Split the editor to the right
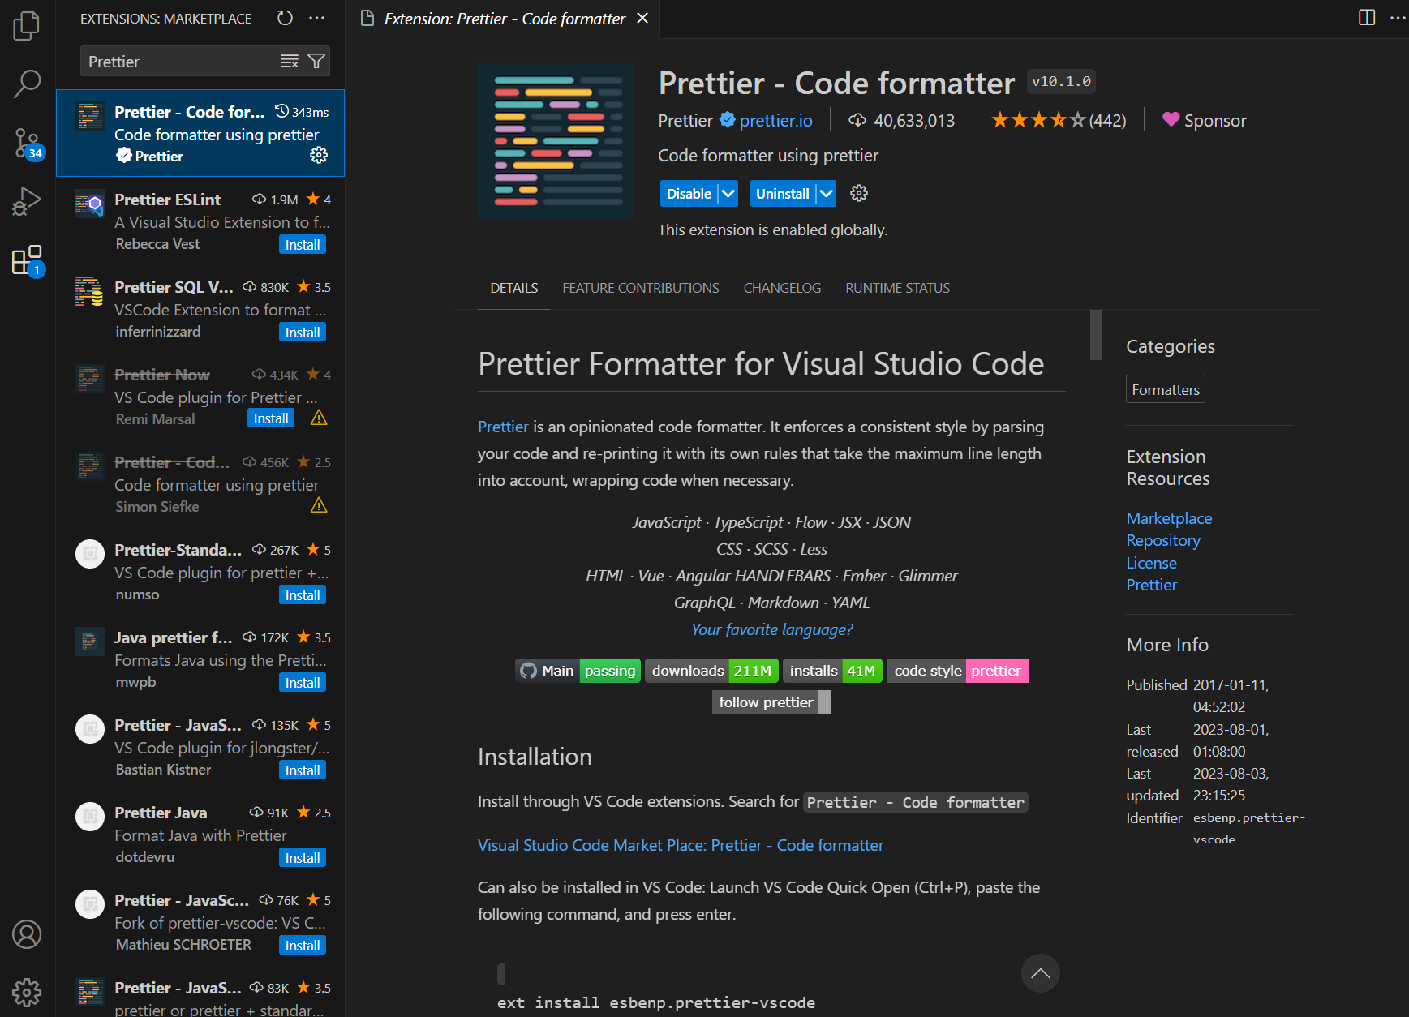 coord(1367,18)
